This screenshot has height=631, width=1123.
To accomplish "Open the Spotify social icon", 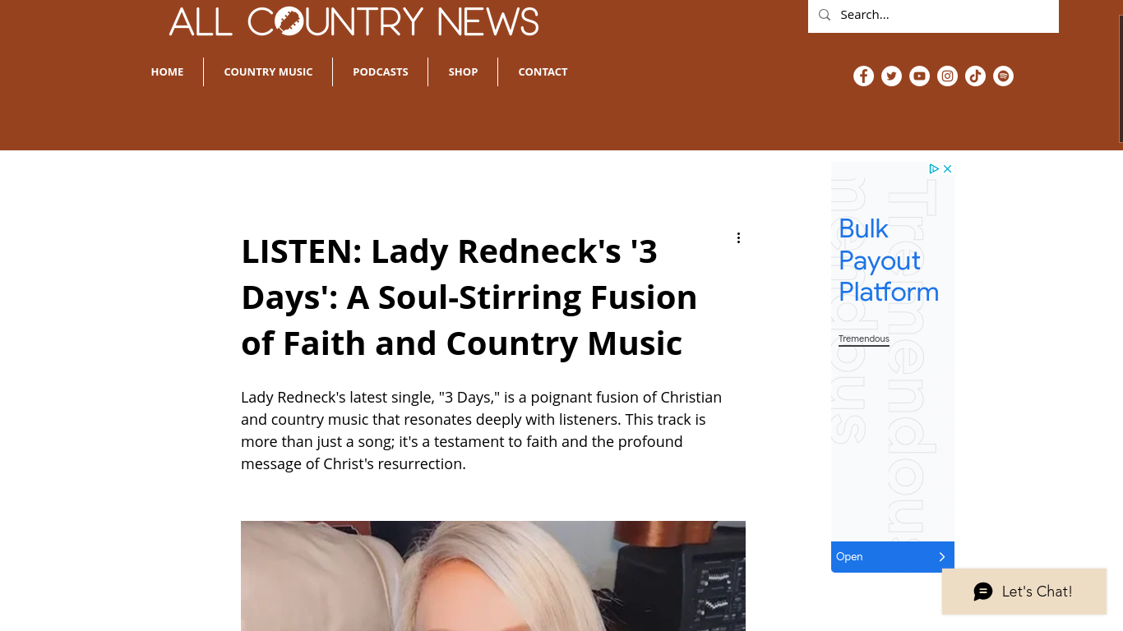I will pyautogui.click(x=1003, y=76).
